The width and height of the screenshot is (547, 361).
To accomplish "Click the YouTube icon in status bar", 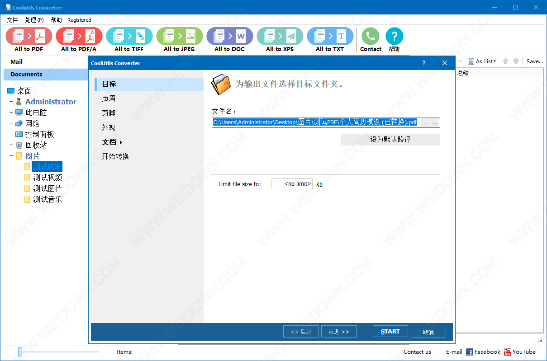I will (x=508, y=352).
